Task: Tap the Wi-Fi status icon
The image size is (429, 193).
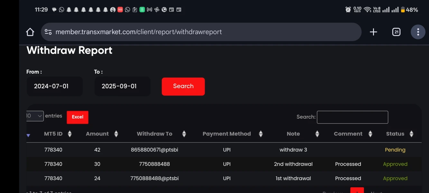Action: pos(367,10)
